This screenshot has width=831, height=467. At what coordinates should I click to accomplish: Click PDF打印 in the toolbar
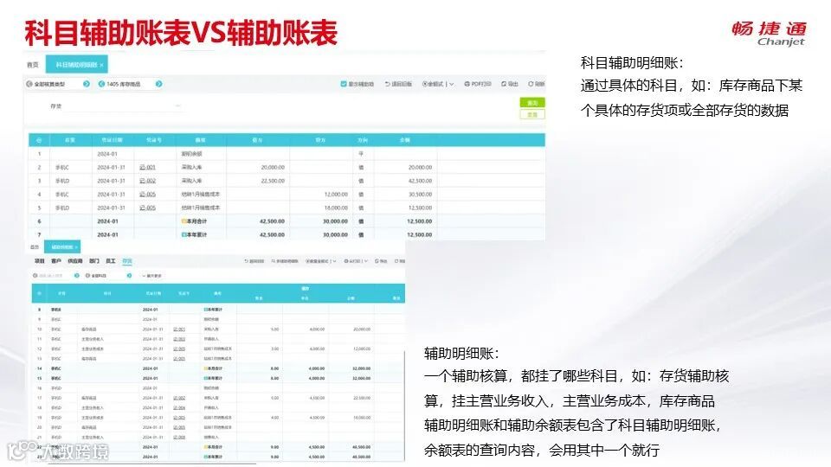[x=478, y=84]
